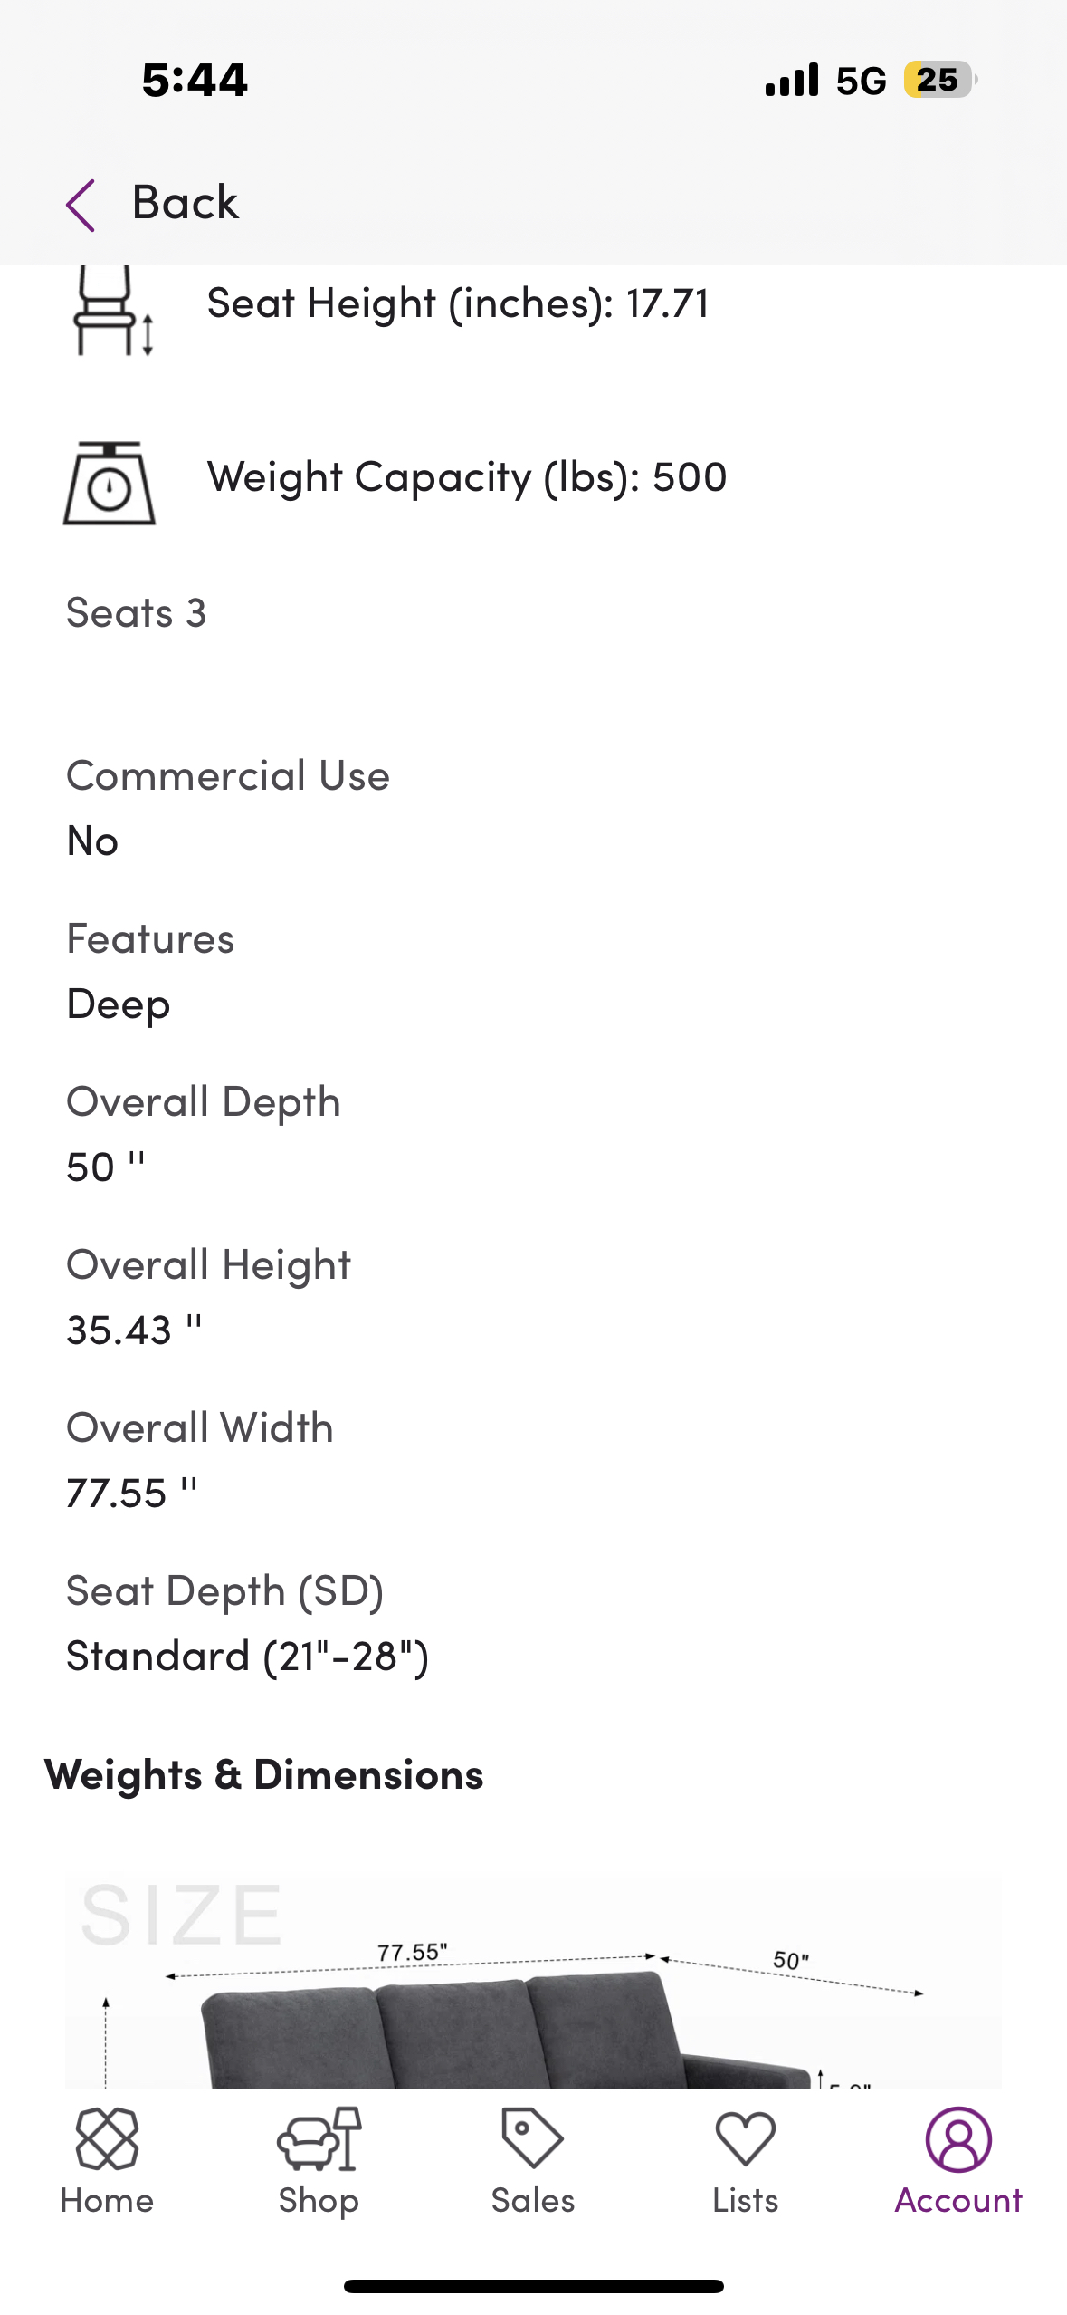The width and height of the screenshot is (1067, 2315).
Task: Open the Home tab icon
Action: pyautogui.click(x=107, y=2138)
